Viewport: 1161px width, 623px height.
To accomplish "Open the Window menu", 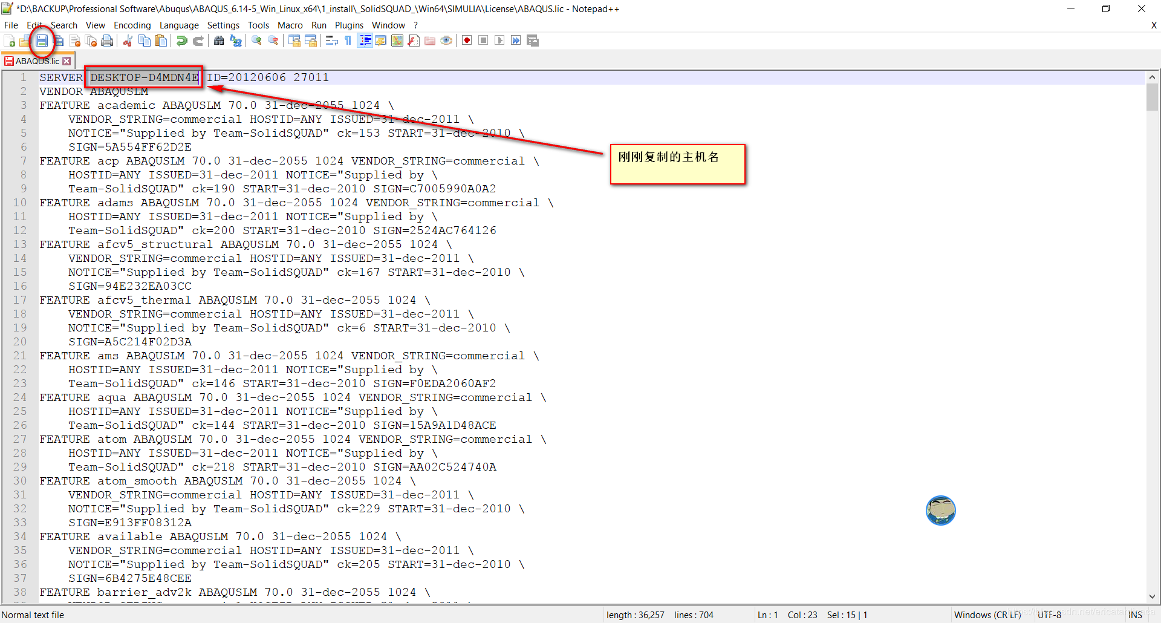I will coord(388,25).
